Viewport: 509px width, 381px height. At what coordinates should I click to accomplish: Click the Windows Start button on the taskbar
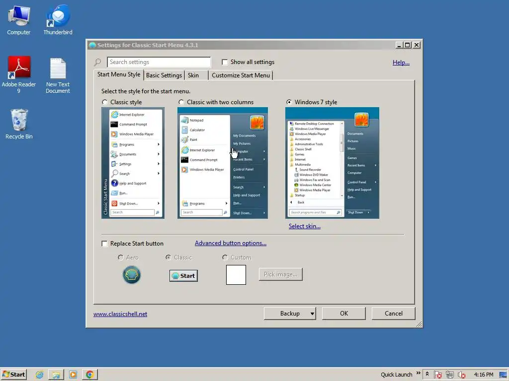pyautogui.click(x=13, y=375)
